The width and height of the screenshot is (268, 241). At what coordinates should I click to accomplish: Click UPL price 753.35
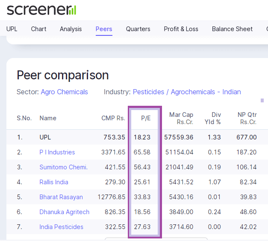pyautogui.click(x=115, y=137)
